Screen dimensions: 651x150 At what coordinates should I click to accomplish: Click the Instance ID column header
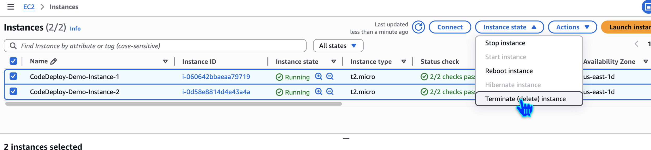point(199,62)
